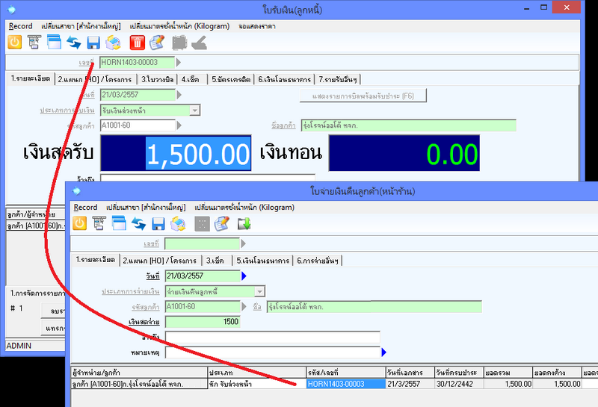Click the window layout icon in receipt toolbar
Screen dimensions: 598x407
coord(53,43)
